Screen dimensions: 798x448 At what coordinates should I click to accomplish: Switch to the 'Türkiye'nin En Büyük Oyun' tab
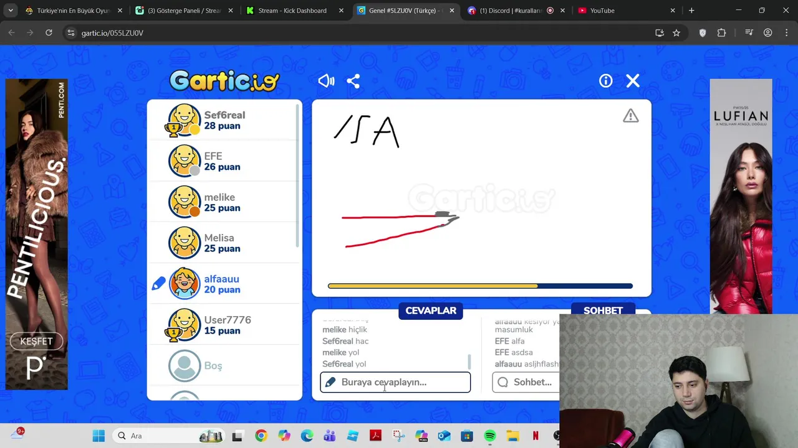73,11
